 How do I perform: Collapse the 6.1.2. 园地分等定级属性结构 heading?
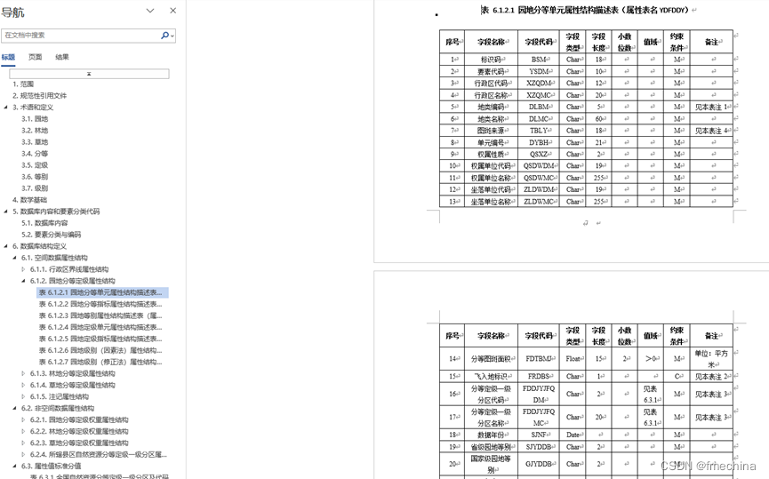tap(23, 281)
